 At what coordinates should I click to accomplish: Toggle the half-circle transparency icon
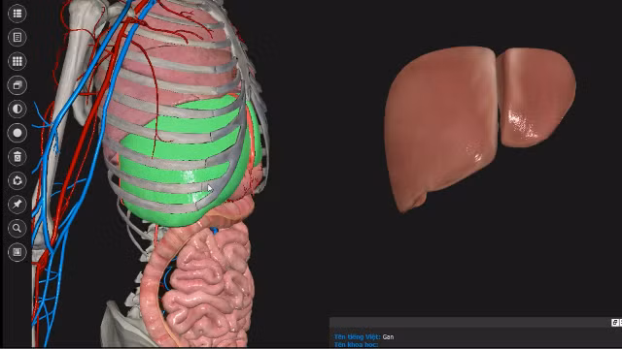coord(17,109)
